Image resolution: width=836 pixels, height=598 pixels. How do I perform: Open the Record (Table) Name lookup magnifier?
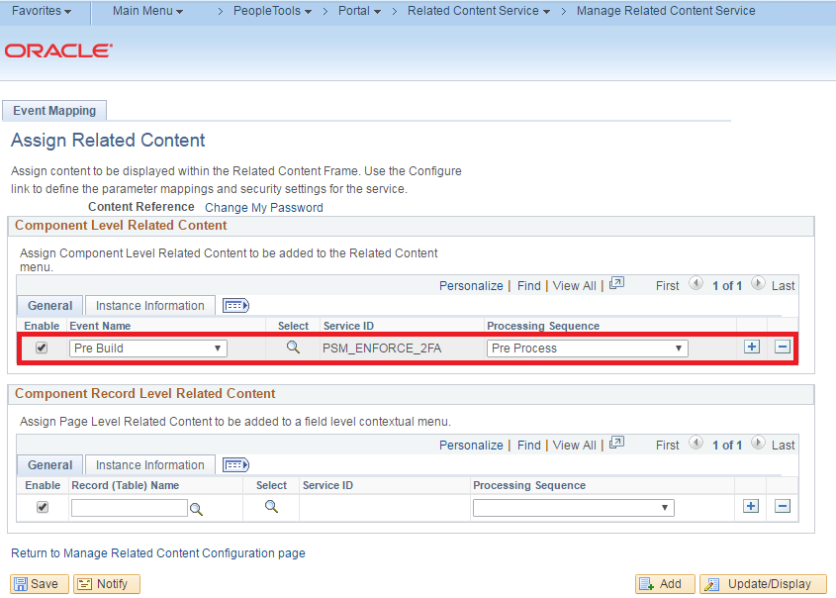[x=196, y=508]
